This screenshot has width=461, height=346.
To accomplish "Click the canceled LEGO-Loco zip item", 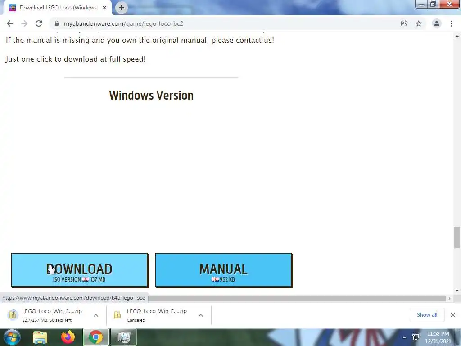I will [x=153, y=315].
